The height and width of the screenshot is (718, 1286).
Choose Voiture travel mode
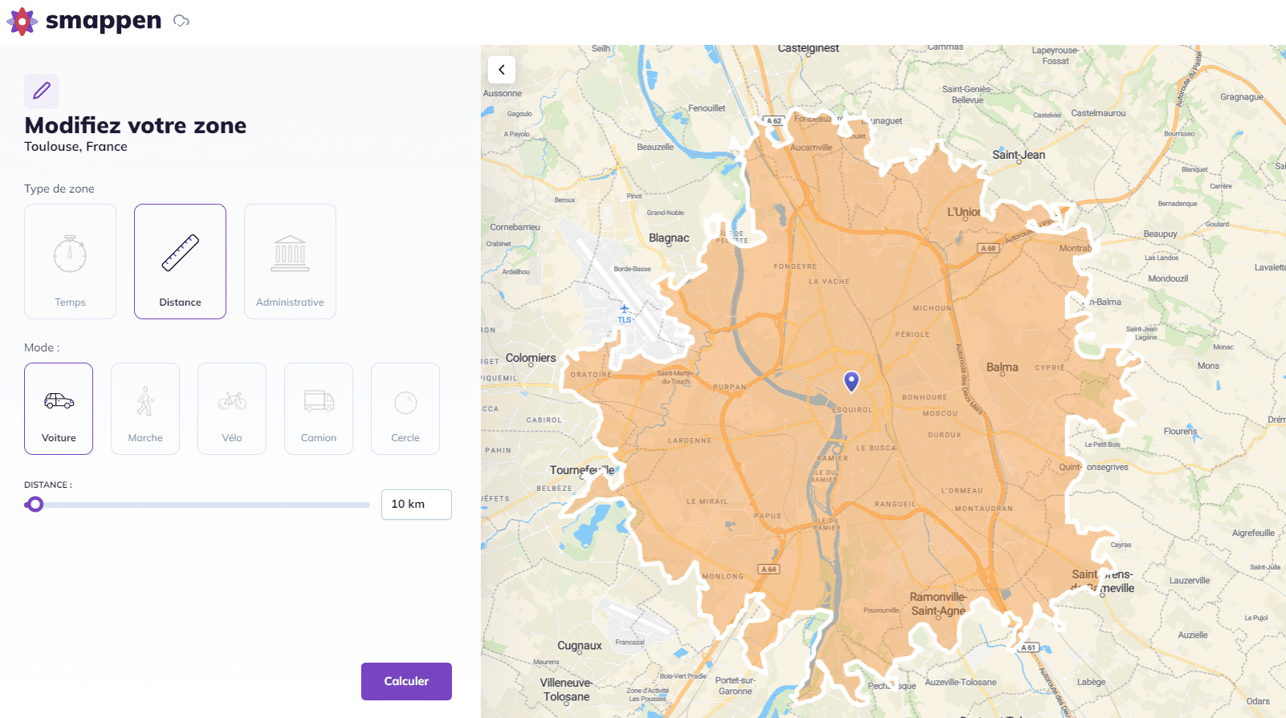click(x=59, y=409)
